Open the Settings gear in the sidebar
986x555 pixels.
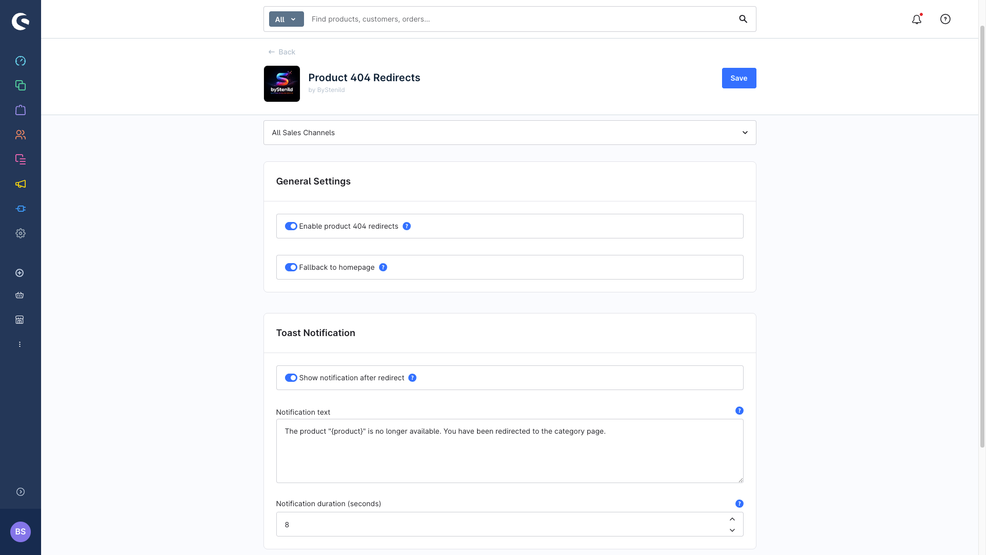21,233
